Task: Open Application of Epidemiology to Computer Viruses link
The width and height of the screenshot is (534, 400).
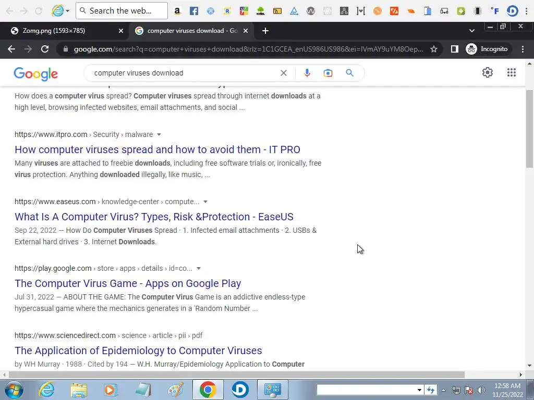Action: click(x=138, y=351)
